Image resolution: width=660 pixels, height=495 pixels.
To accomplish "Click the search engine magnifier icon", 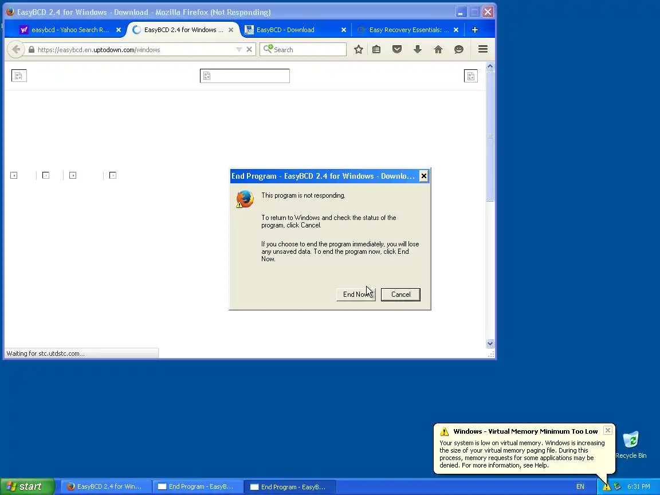I will [x=268, y=49].
